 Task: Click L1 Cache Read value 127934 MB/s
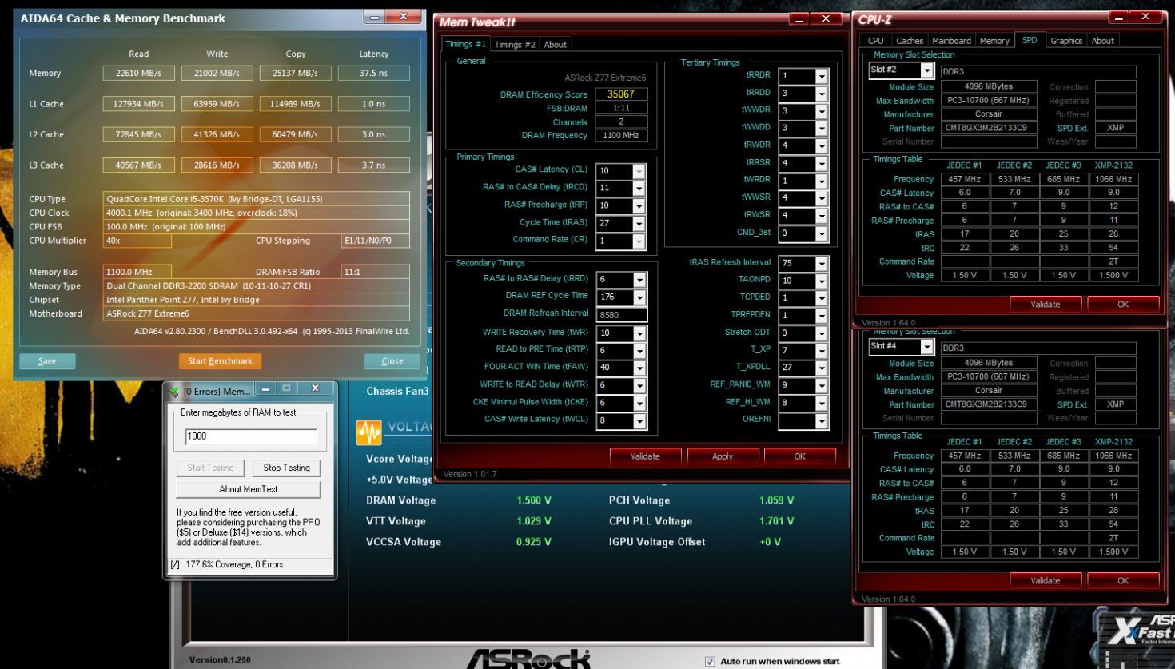click(x=138, y=104)
